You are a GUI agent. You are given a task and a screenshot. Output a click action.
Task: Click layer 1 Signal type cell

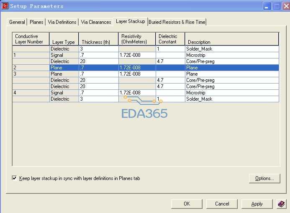point(64,55)
